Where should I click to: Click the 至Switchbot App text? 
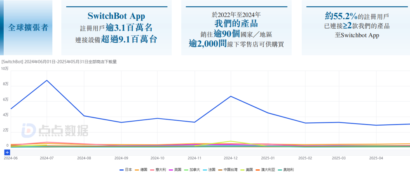[357, 36]
